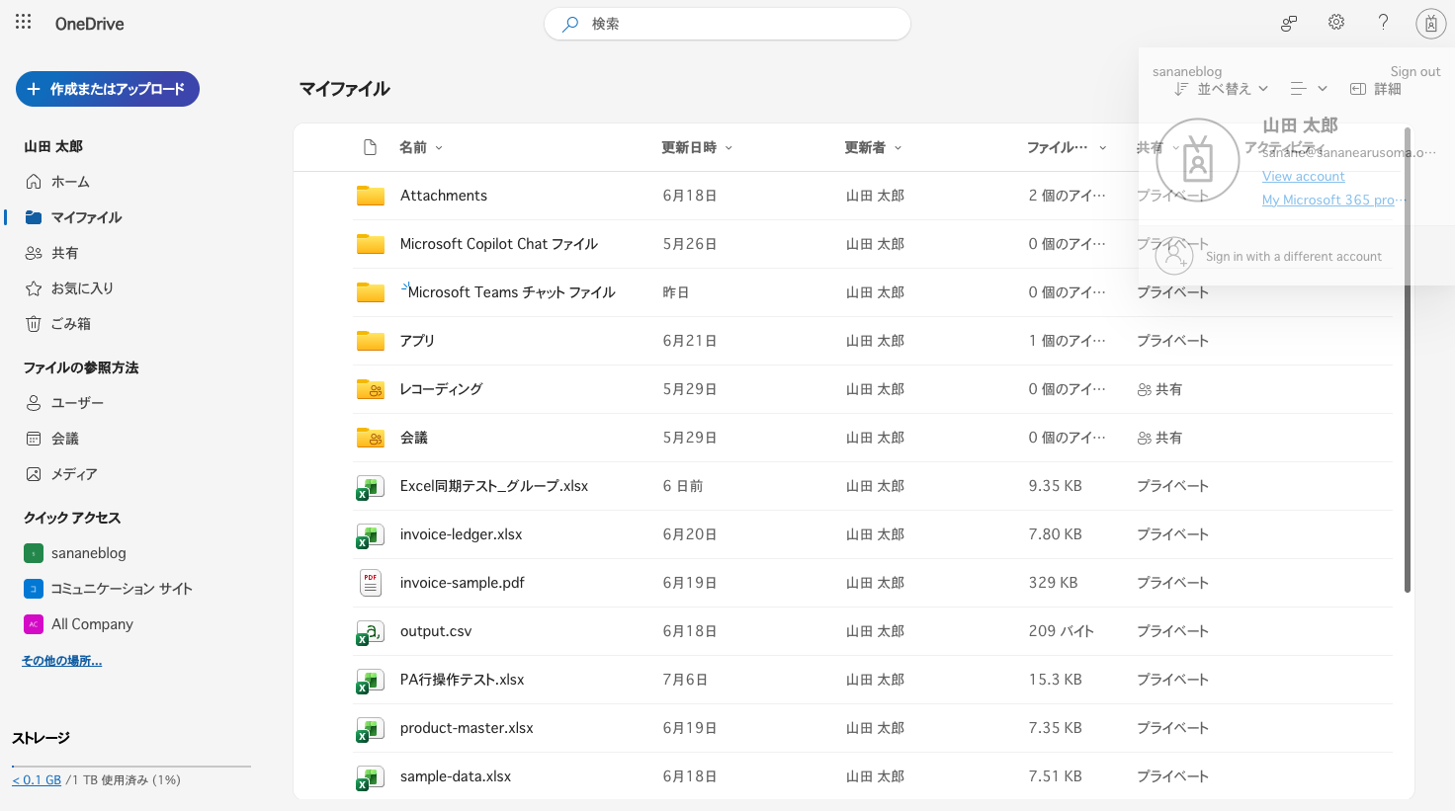Click into the 検索 search box
Screen dimensions: 1455x811
click(x=727, y=24)
